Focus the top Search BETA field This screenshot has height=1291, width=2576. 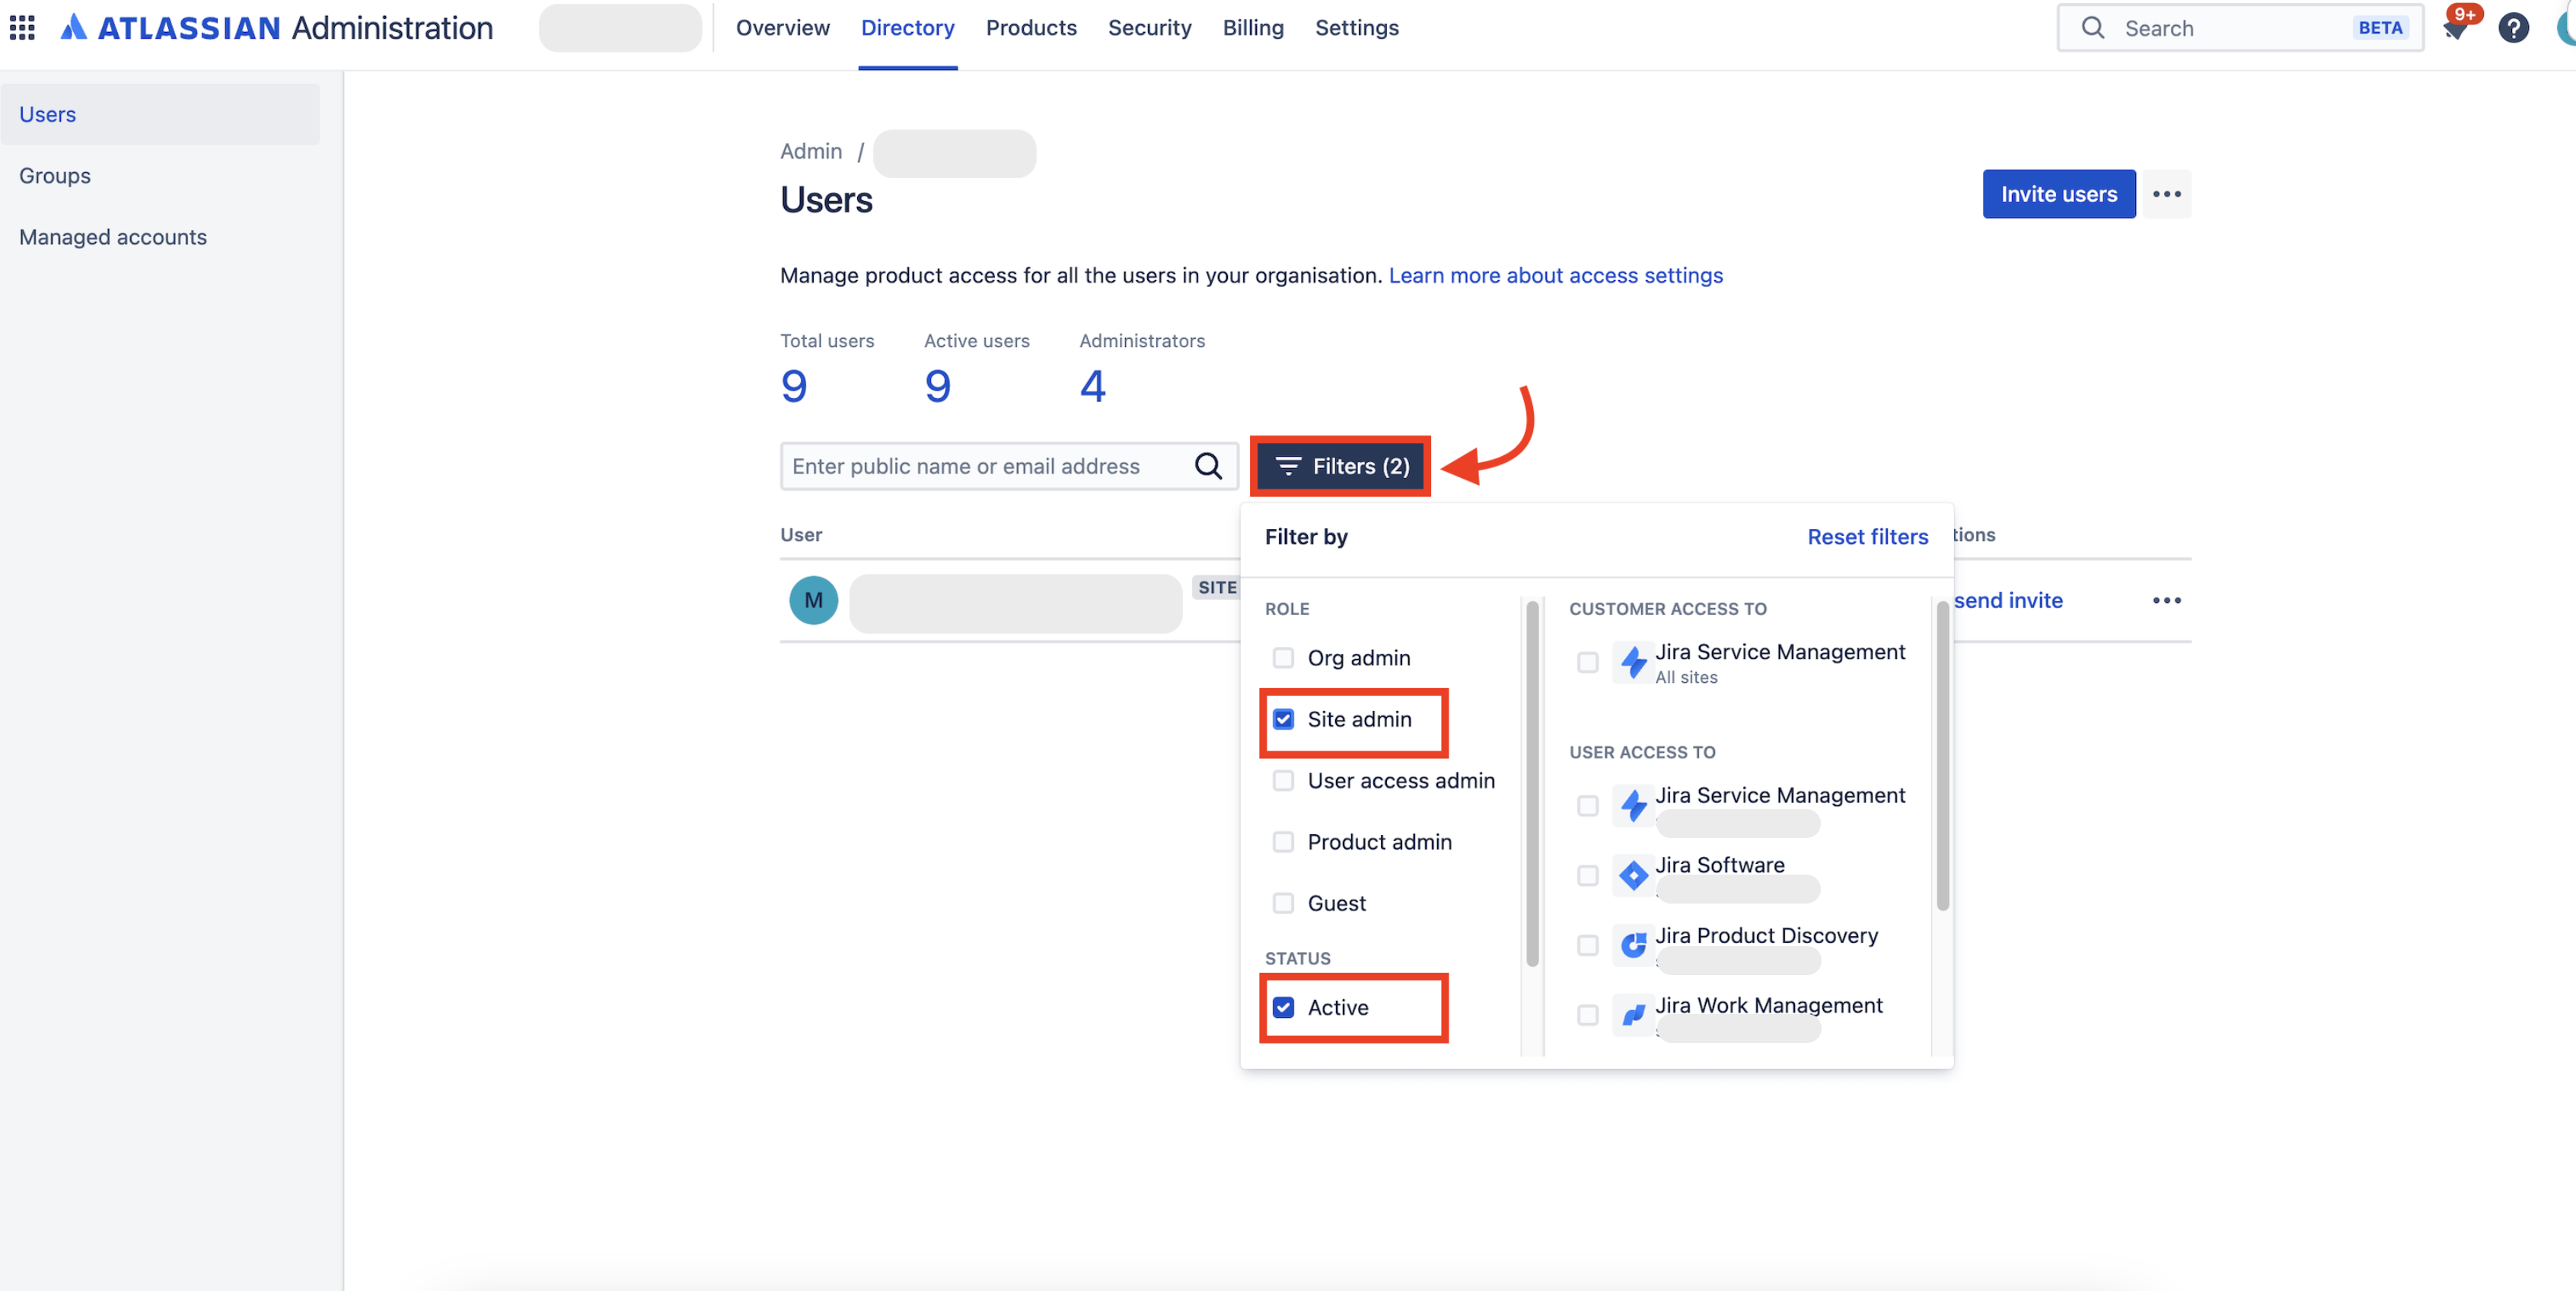pyautogui.click(x=2240, y=27)
